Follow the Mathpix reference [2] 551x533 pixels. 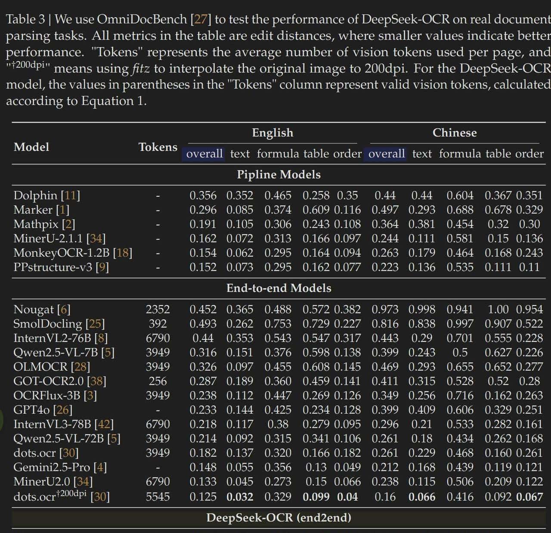[x=68, y=224]
